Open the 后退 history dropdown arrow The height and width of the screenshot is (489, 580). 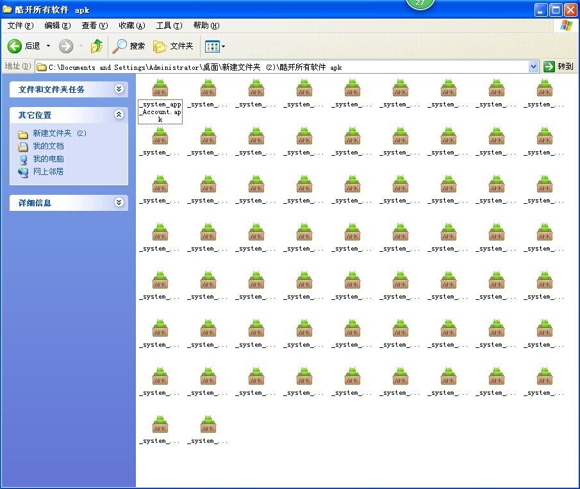48,46
